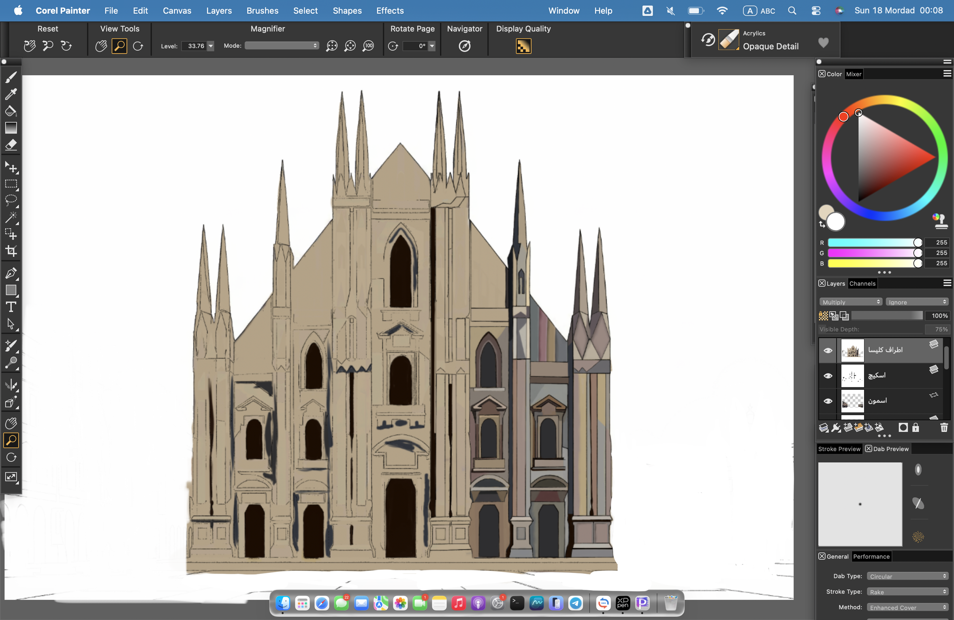
Task: Select the Rectangular Selection tool
Action: (11, 184)
